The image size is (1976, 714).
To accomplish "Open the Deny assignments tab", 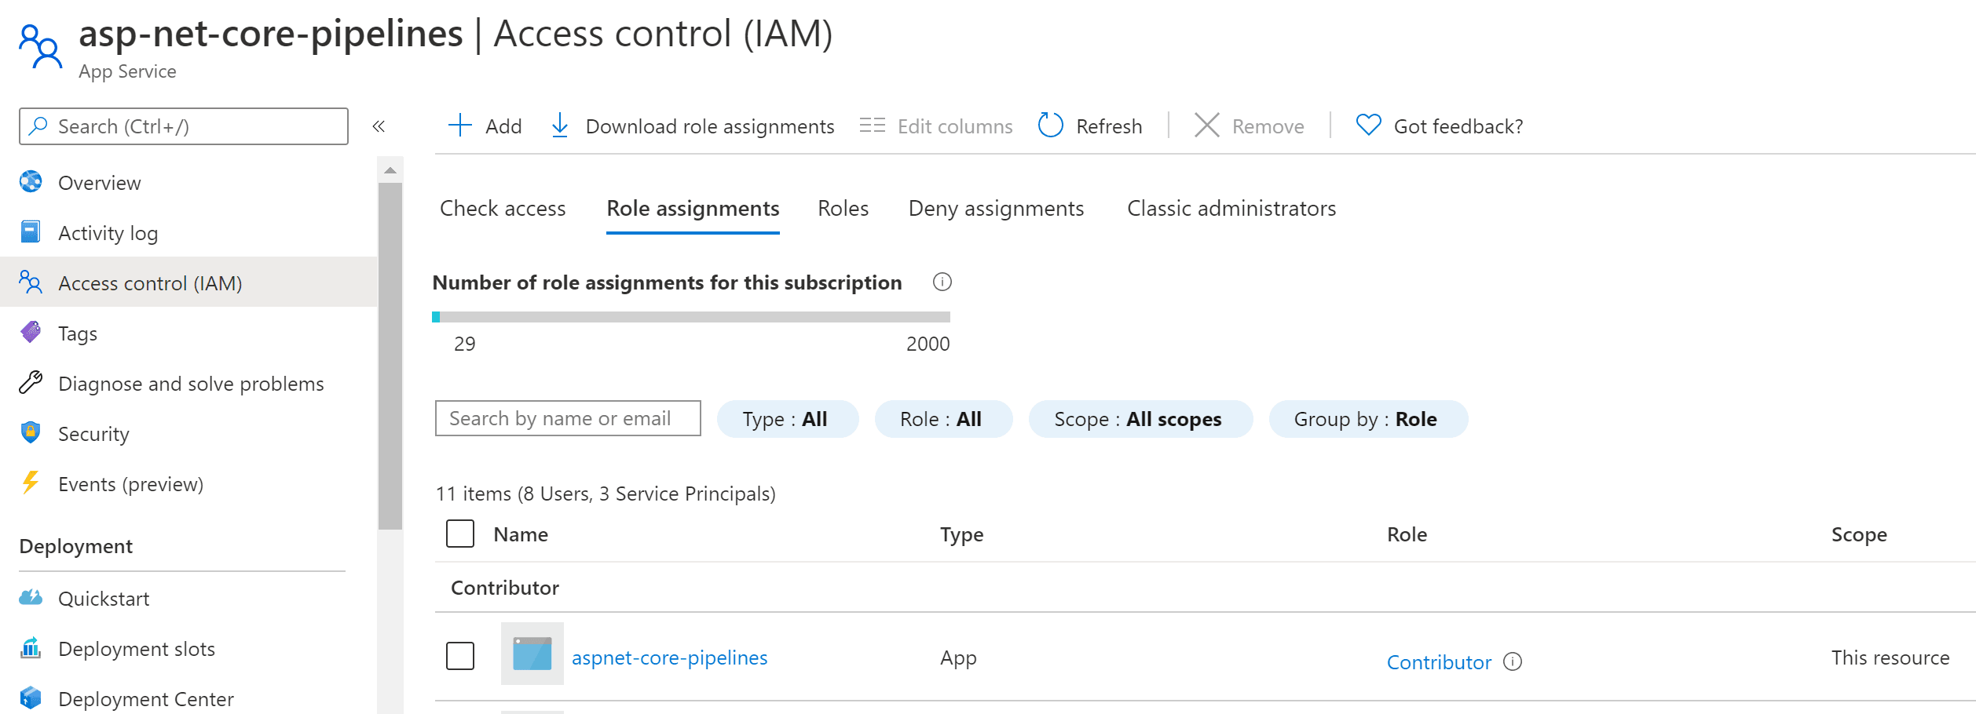I will pos(997,209).
